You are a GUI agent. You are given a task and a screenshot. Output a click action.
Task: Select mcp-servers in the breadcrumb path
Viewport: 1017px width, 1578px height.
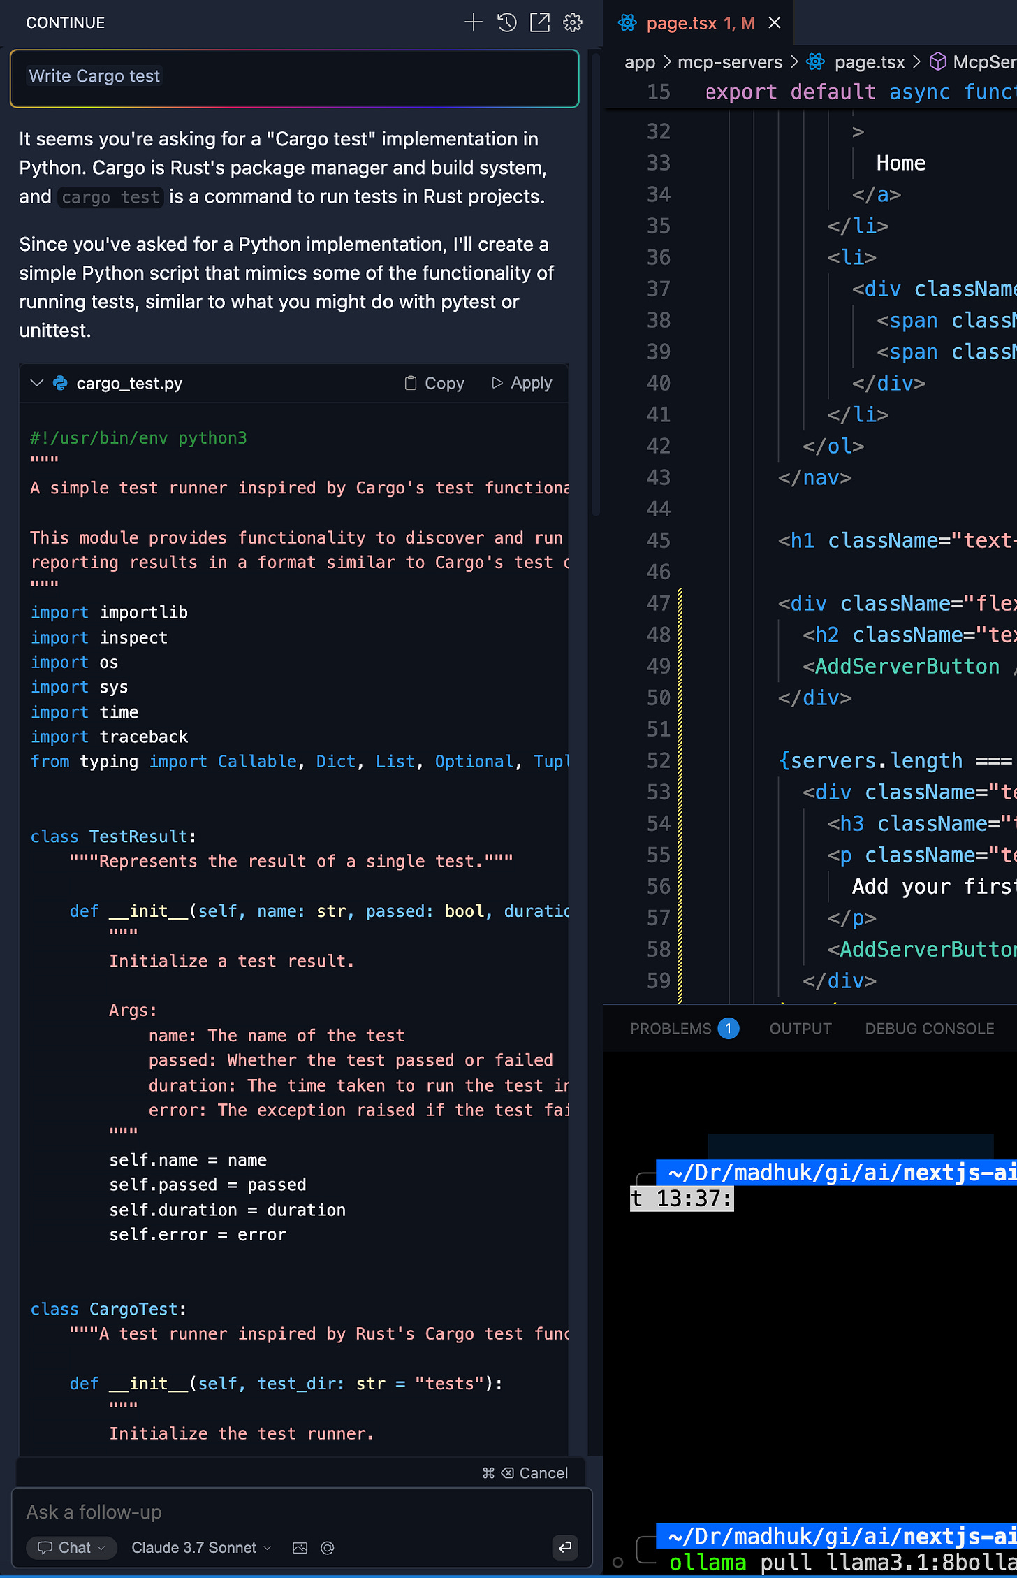coord(730,62)
